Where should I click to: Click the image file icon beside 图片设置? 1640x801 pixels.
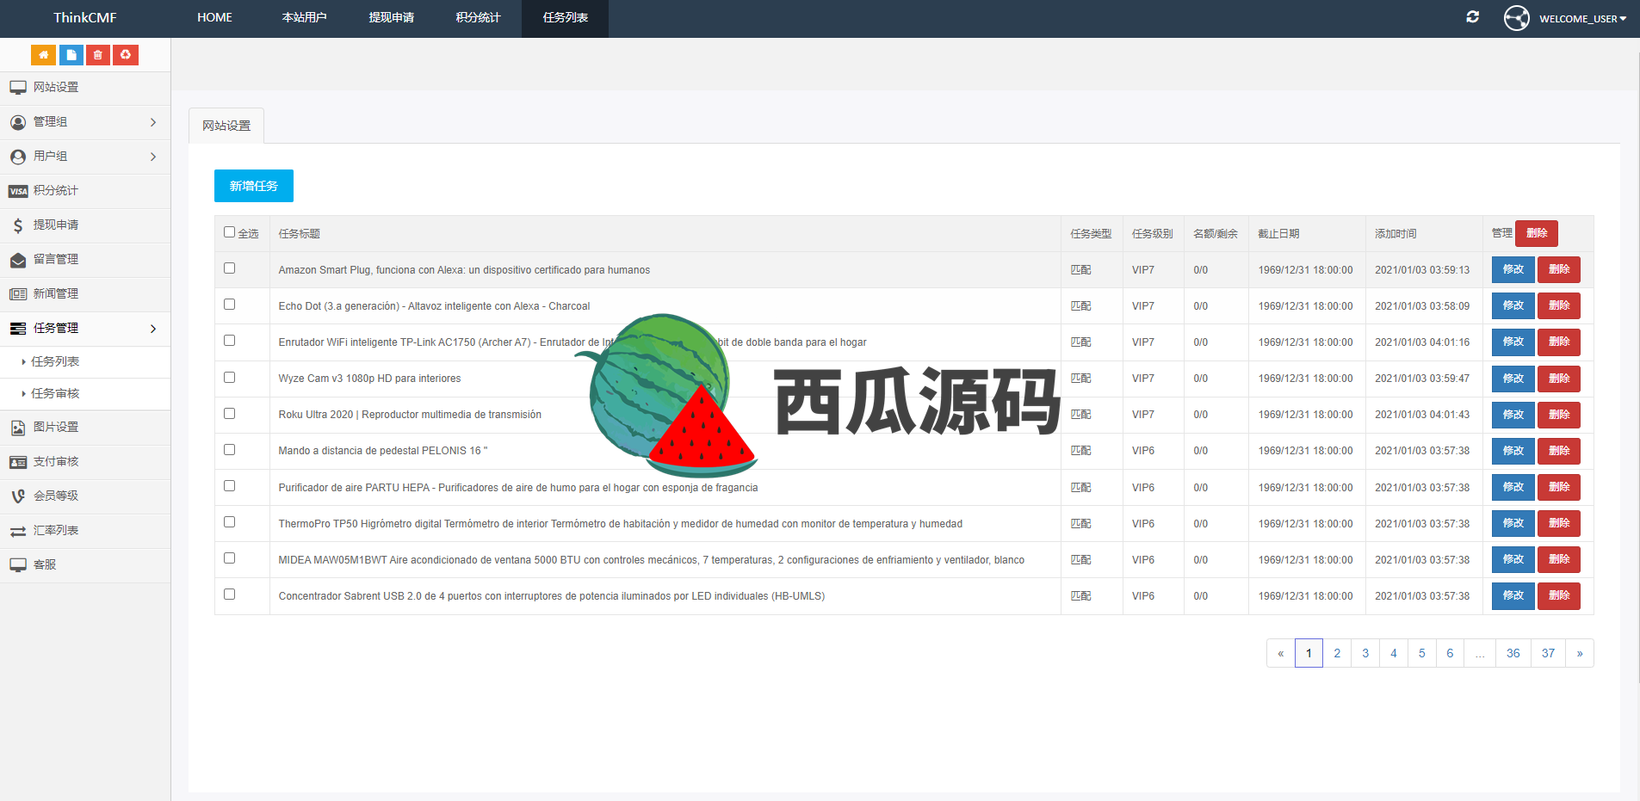[x=18, y=428]
